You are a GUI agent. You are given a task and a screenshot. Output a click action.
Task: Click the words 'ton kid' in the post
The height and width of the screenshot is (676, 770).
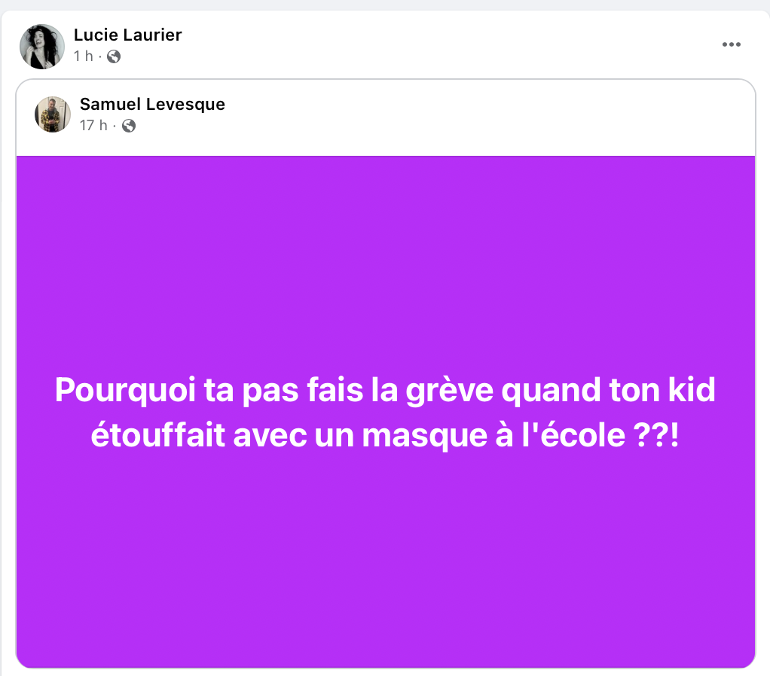[662, 390]
